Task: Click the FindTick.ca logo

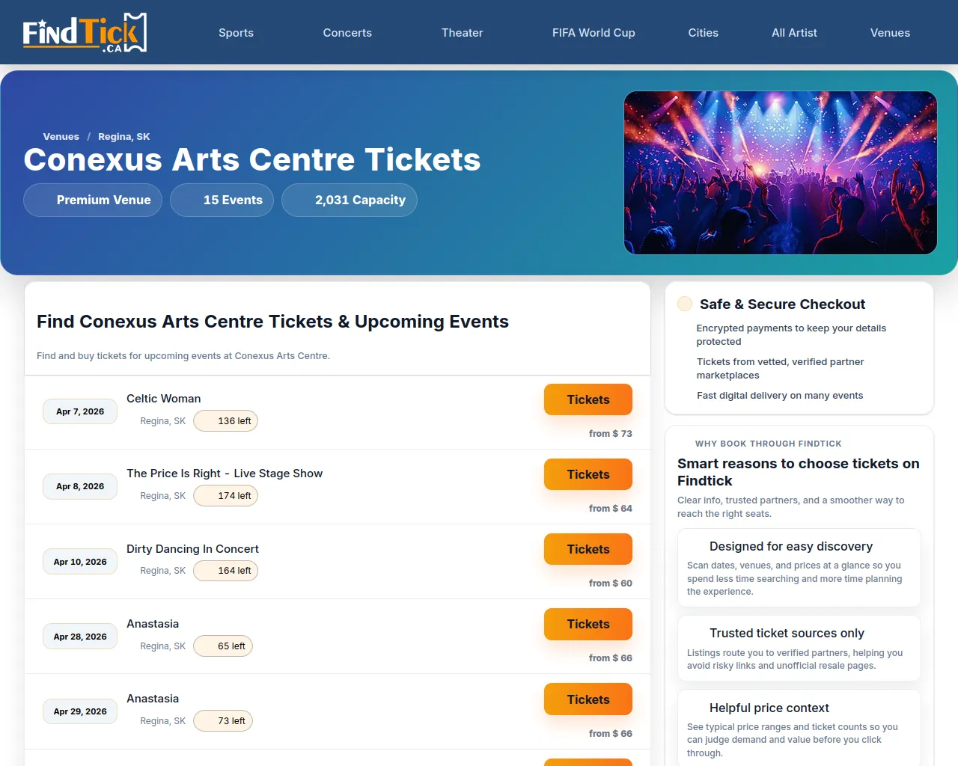Action: tap(85, 33)
